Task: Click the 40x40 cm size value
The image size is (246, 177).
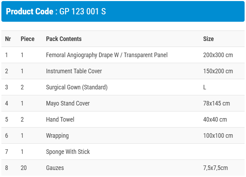Action: pyautogui.click(x=215, y=120)
